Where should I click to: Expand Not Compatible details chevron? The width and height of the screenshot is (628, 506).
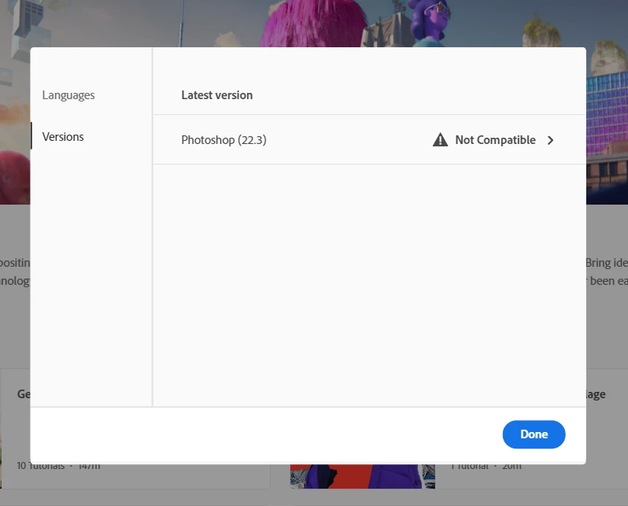click(551, 140)
